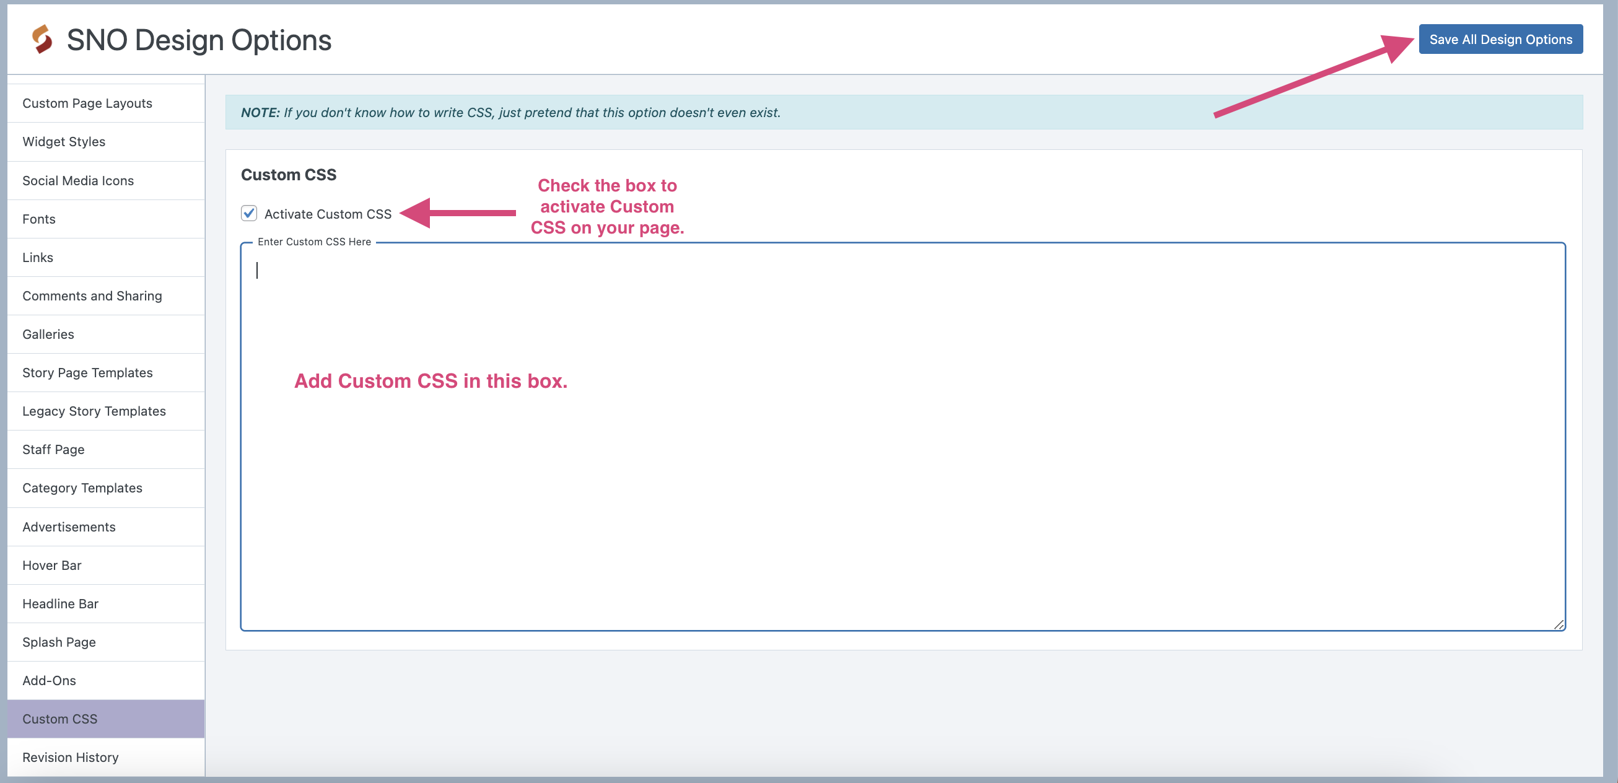1618x783 pixels.
Task: Click inside the Enter Custom CSS Here textarea
Action: pyautogui.click(x=903, y=436)
